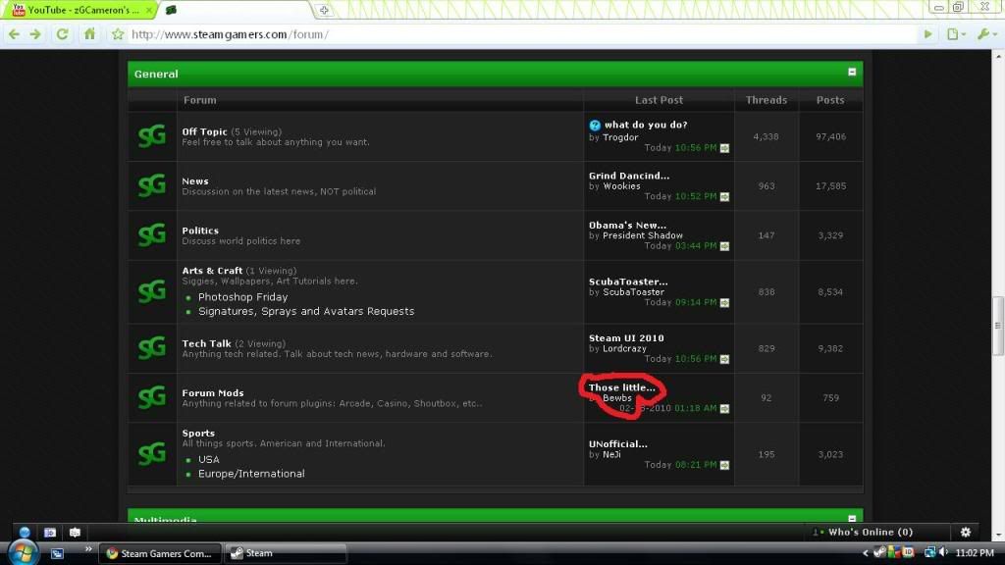This screenshot has width=1005, height=565.
Task: Click the address bar URL field
Action: click(491, 34)
